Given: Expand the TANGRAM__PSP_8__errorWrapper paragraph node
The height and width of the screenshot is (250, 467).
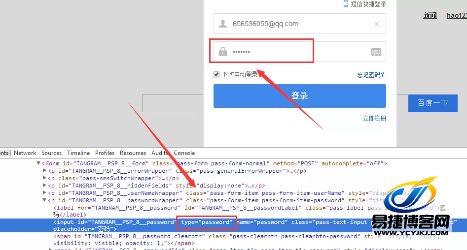Looking at the screenshot, I should [44, 171].
